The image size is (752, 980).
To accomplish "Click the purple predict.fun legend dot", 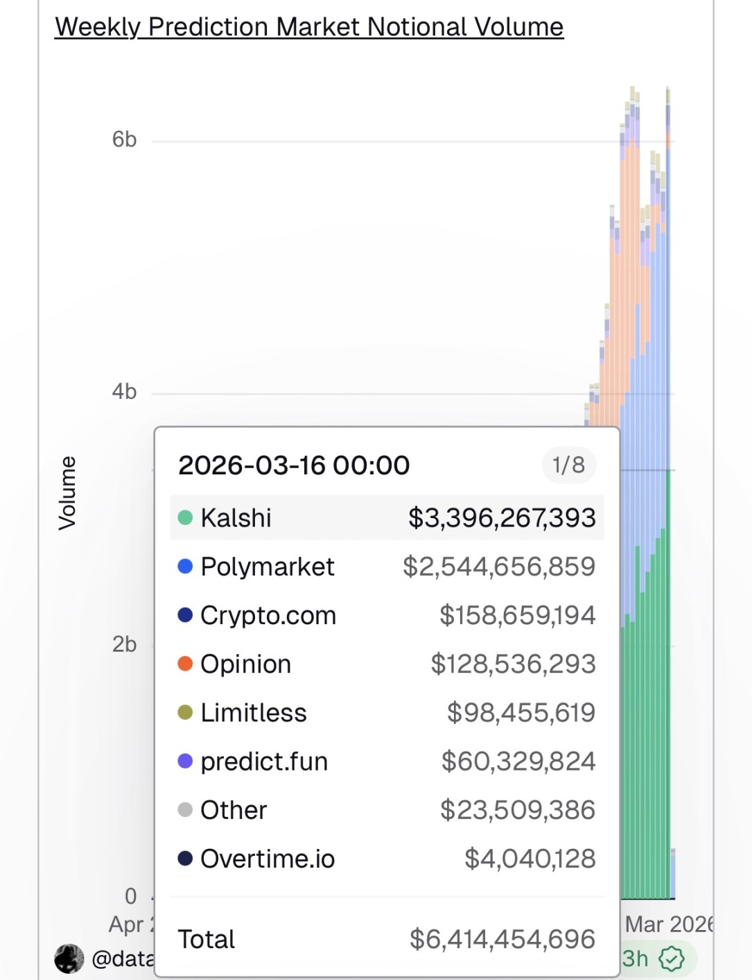I will click(x=185, y=761).
